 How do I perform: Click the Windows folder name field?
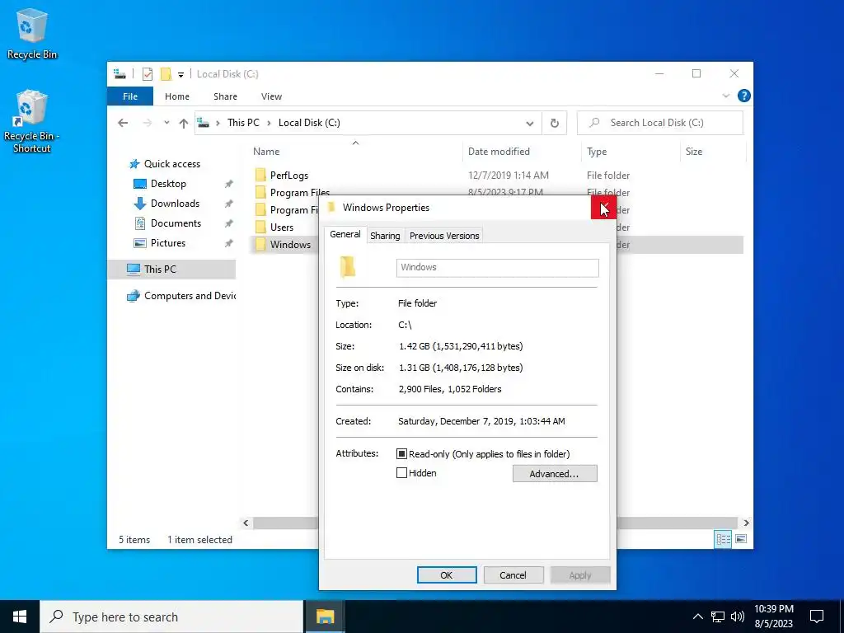(x=497, y=268)
